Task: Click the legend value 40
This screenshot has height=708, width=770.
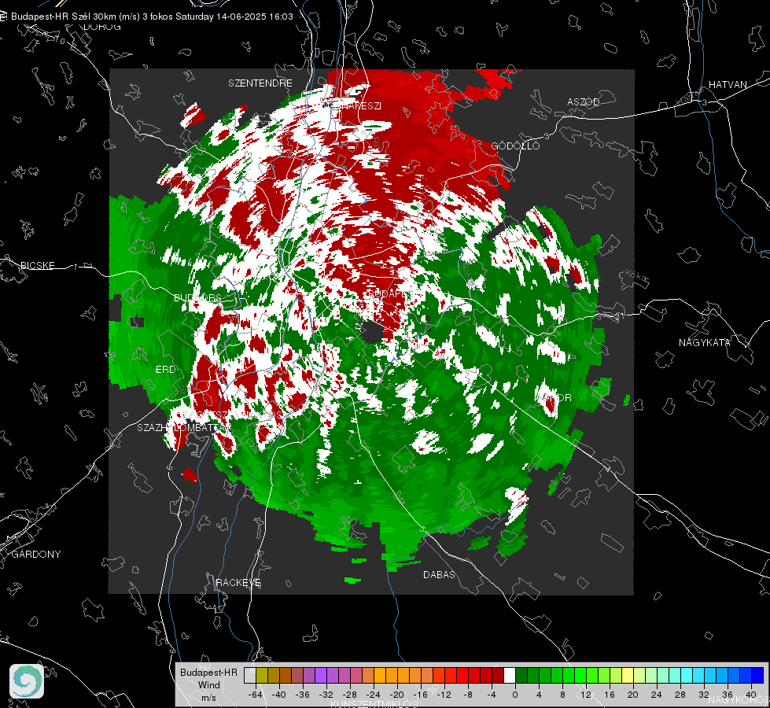Action: click(751, 695)
